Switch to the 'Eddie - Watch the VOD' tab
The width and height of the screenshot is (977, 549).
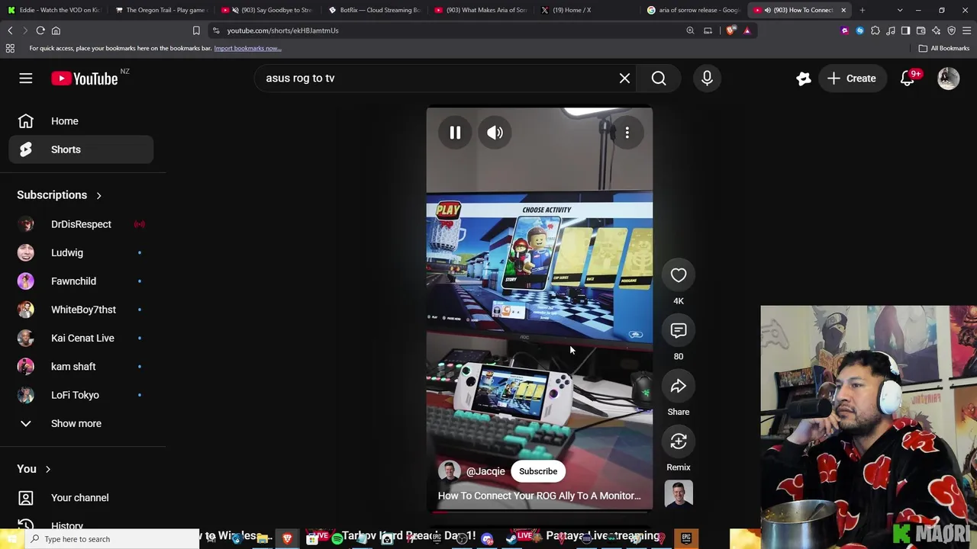53,10
